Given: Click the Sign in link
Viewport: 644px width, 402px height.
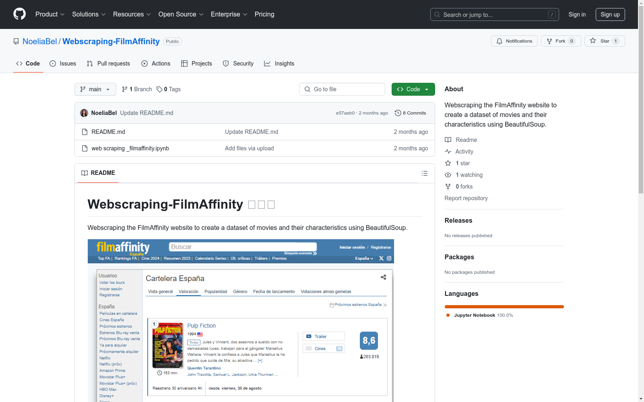Looking at the screenshot, I should point(577,14).
